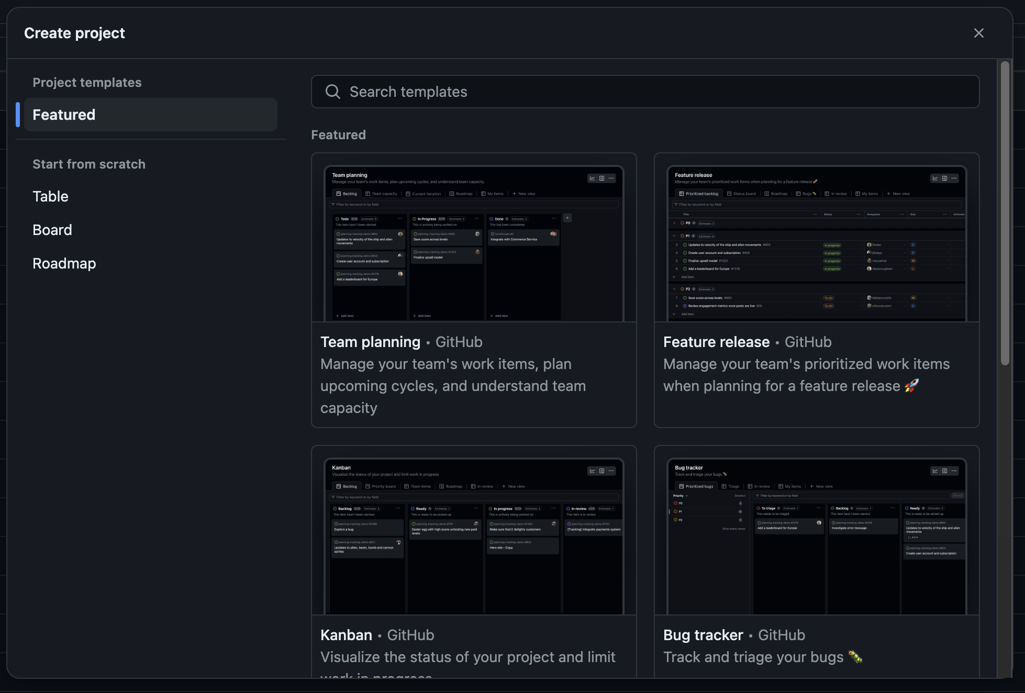Choose Board under Start from scratch
The width and height of the screenshot is (1025, 693).
tap(52, 230)
